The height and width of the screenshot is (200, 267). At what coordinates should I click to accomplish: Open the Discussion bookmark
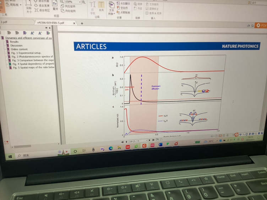coord(16,45)
